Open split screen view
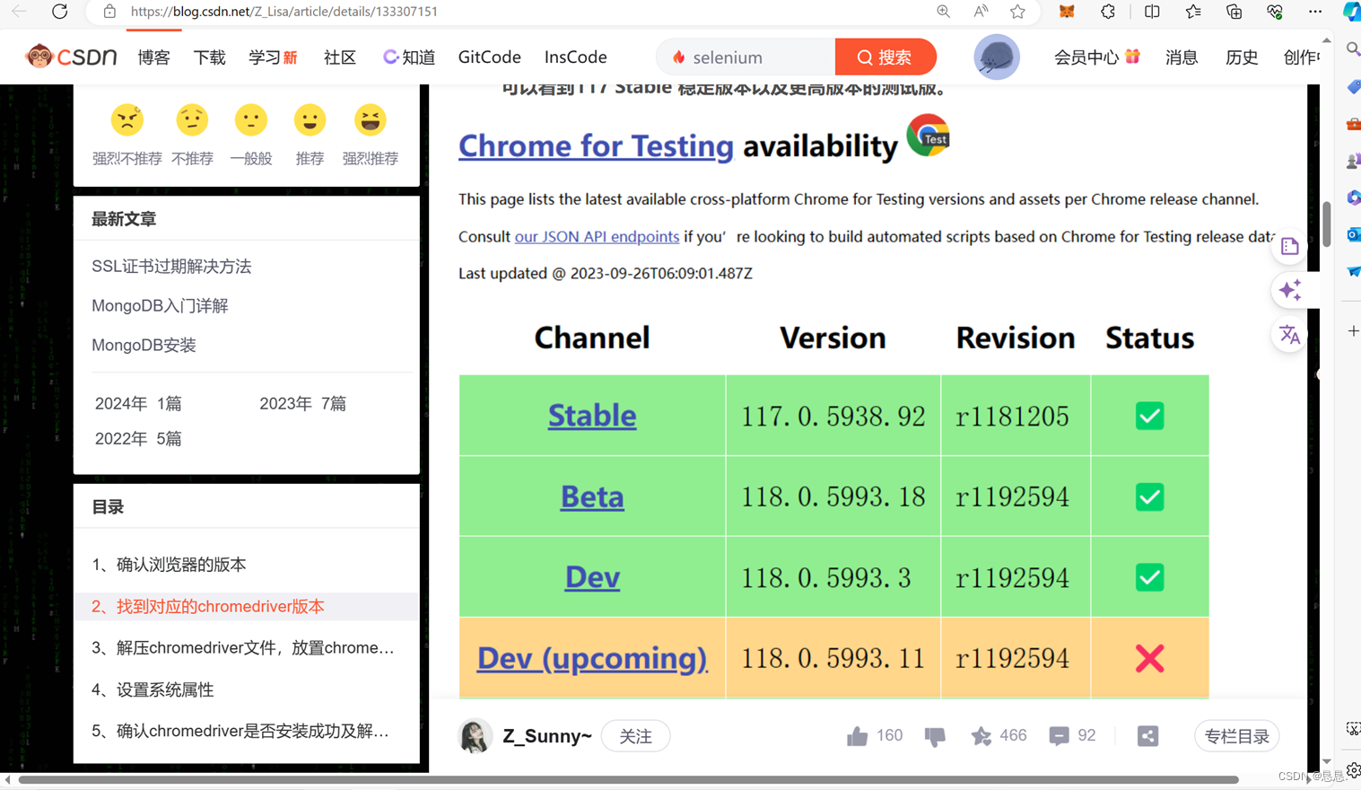This screenshot has height=790, width=1361. (x=1151, y=12)
